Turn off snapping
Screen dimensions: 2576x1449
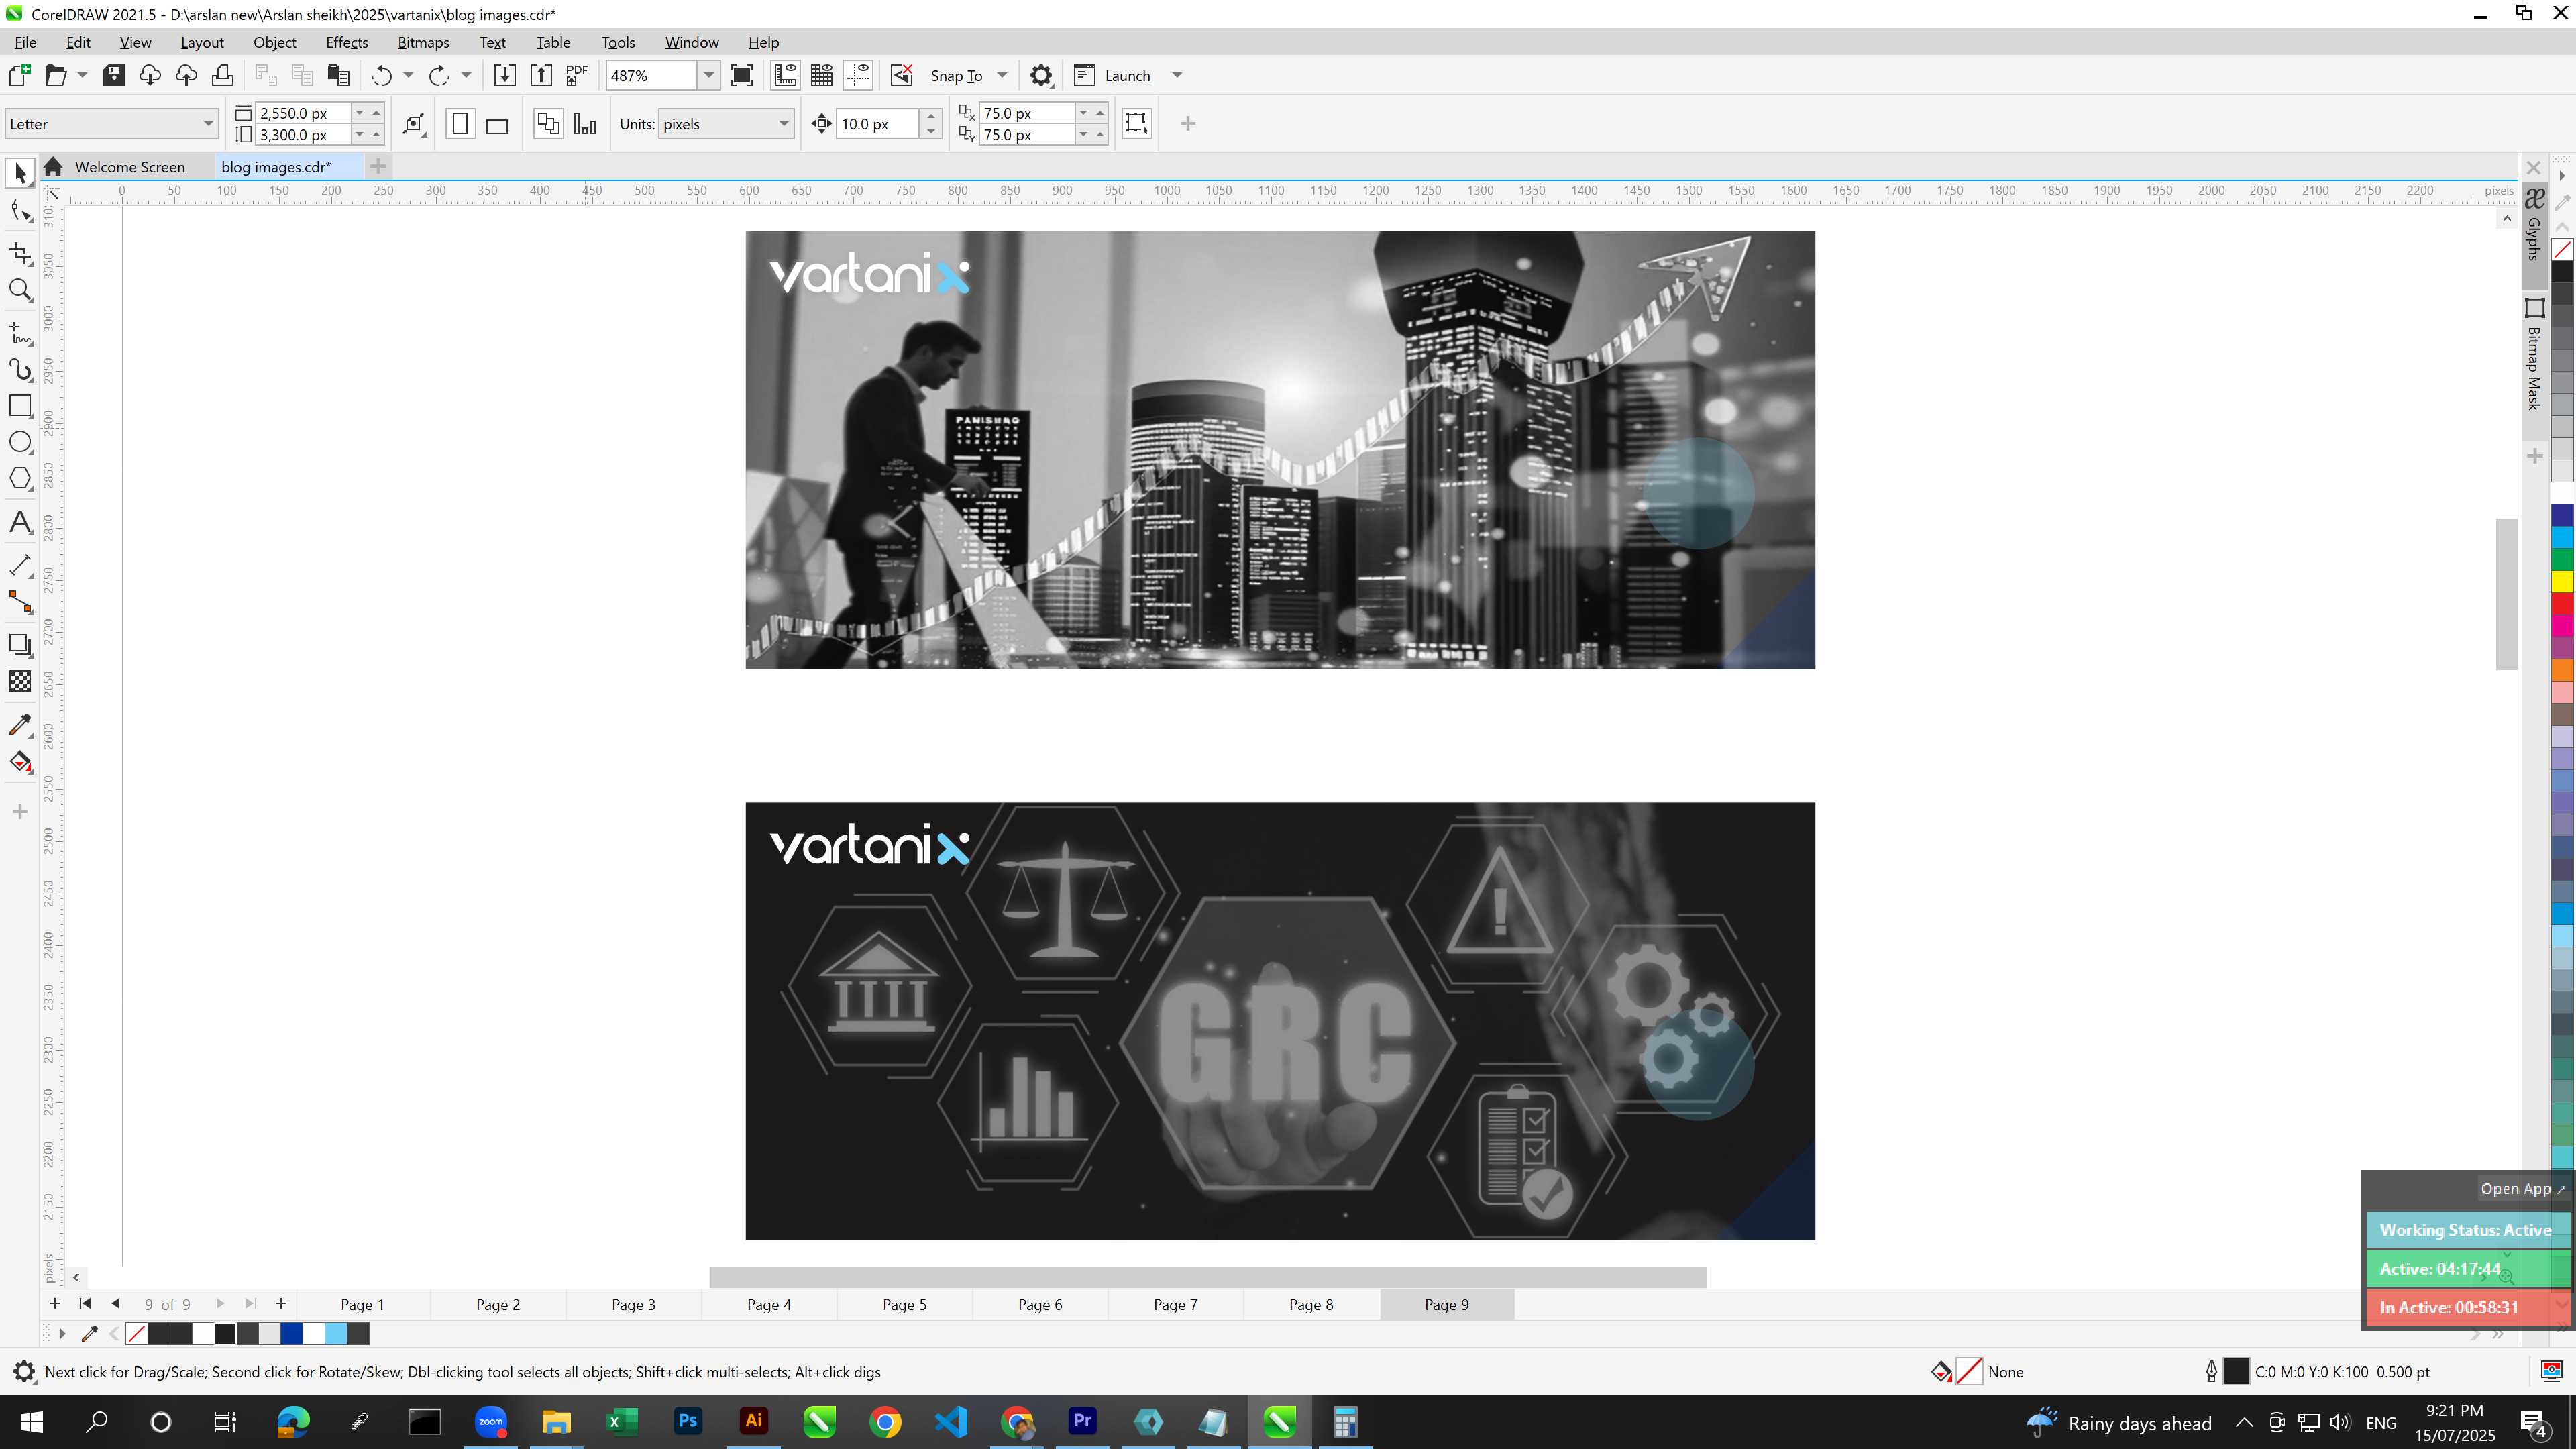902,75
